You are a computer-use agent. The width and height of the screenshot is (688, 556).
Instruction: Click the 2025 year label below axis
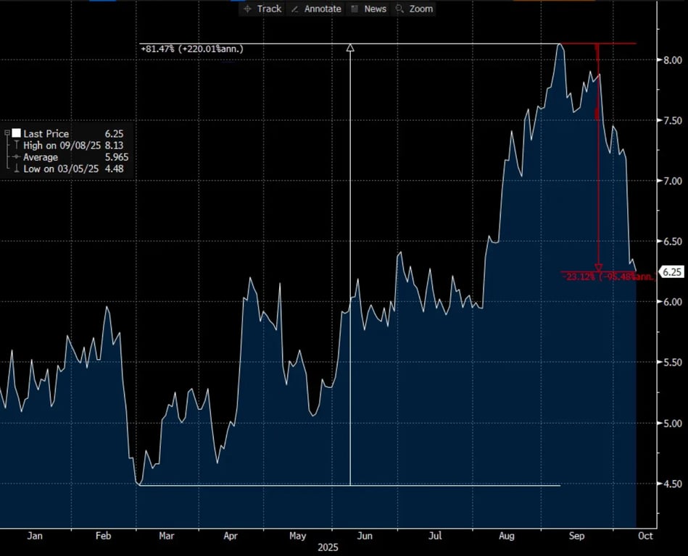pos(329,548)
